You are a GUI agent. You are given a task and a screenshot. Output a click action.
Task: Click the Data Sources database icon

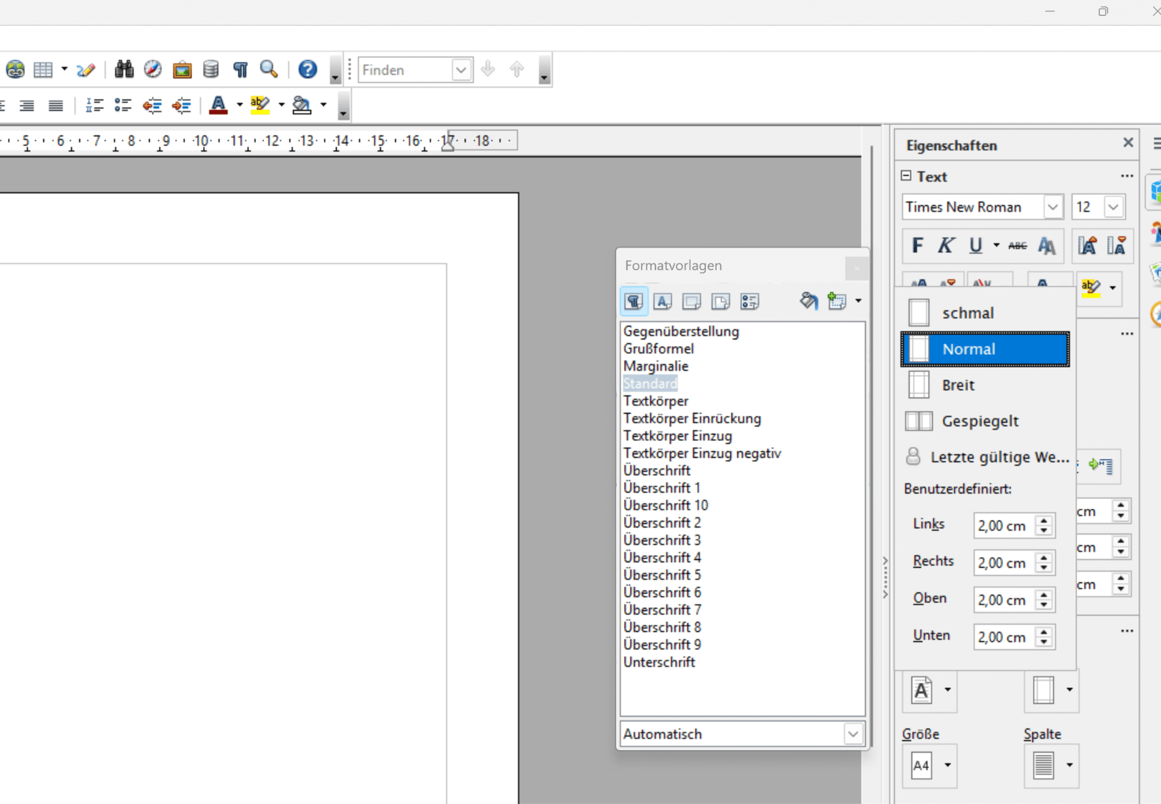click(211, 70)
